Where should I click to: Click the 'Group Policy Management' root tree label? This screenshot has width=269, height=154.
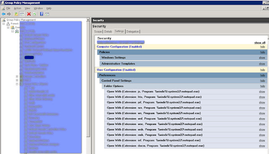coord(21,20)
